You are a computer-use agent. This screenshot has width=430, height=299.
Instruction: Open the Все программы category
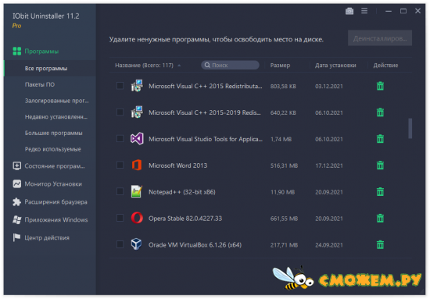49,68
